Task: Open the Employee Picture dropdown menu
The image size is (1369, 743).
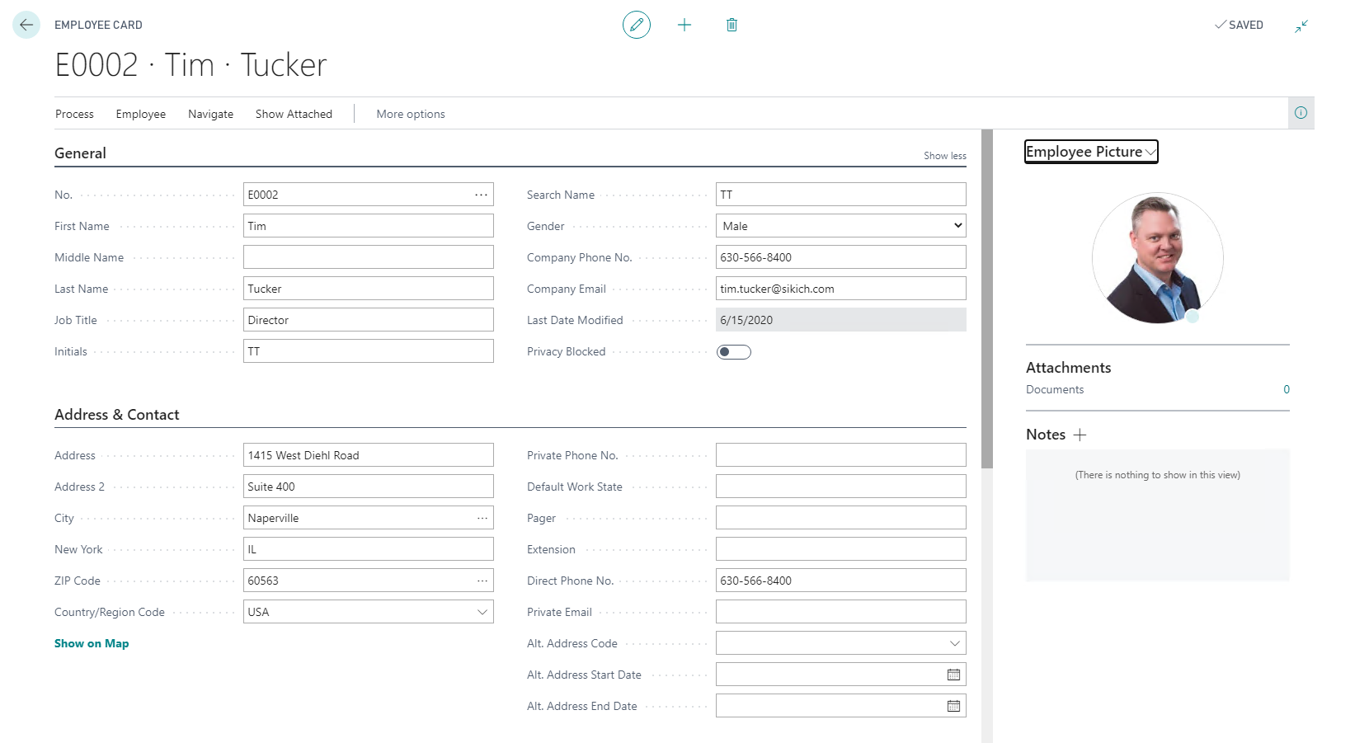Action: (x=1090, y=152)
